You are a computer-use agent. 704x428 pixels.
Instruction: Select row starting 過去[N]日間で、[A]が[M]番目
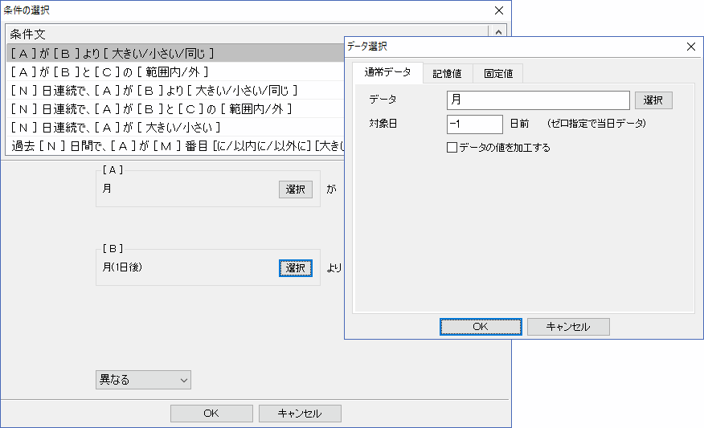(175, 145)
